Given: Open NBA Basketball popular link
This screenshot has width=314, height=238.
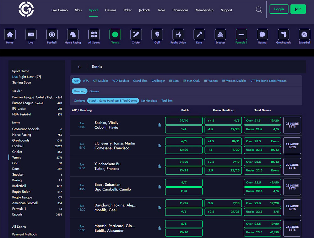Looking at the screenshot, I should point(37,114).
